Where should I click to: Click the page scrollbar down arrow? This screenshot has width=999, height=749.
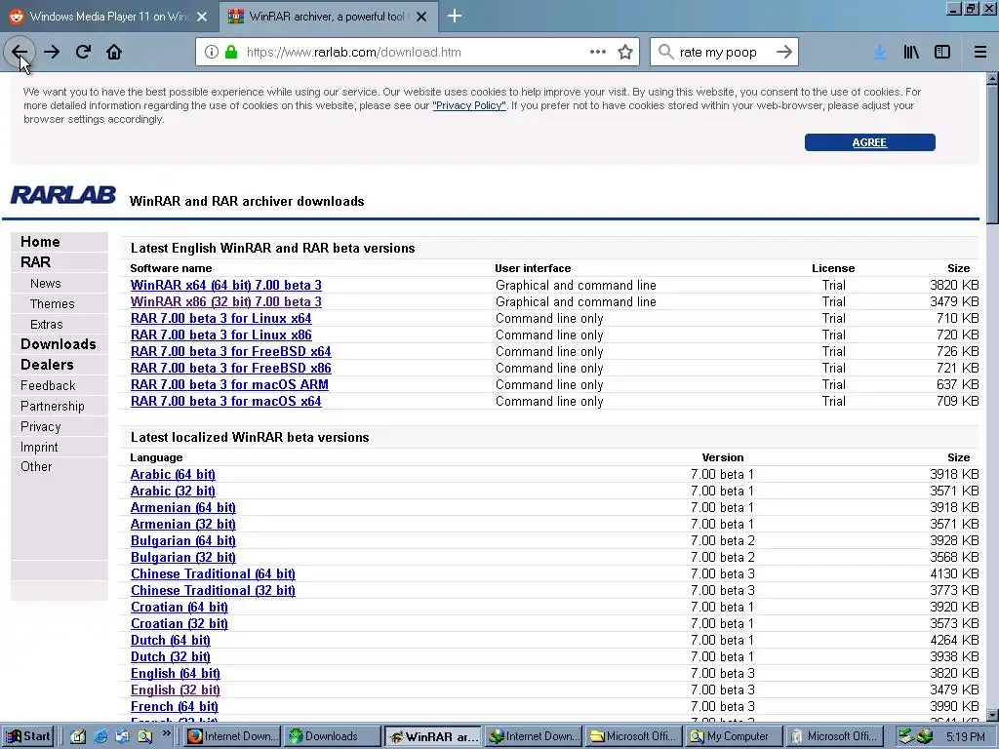[x=992, y=715]
